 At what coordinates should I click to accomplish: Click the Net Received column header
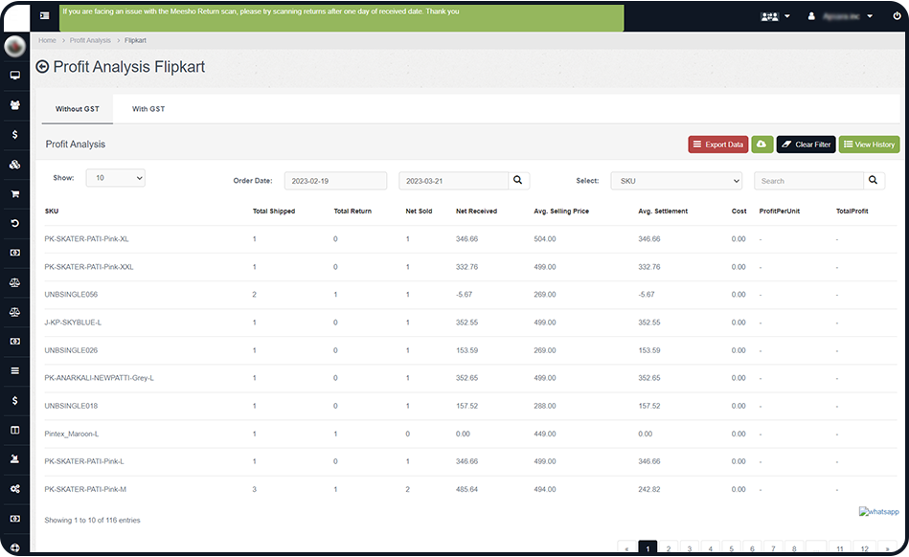(x=476, y=212)
